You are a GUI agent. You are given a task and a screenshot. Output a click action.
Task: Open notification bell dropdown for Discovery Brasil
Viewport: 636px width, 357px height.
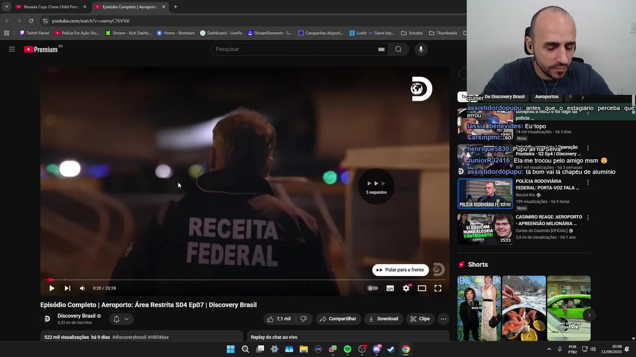121,319
